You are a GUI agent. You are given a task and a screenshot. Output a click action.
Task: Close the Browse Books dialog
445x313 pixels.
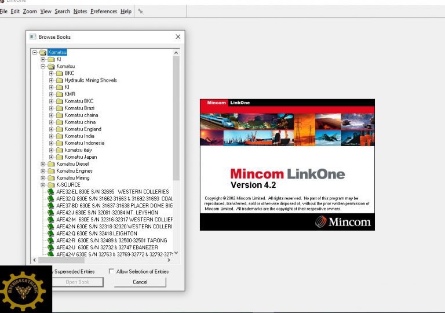pos(178,37)
